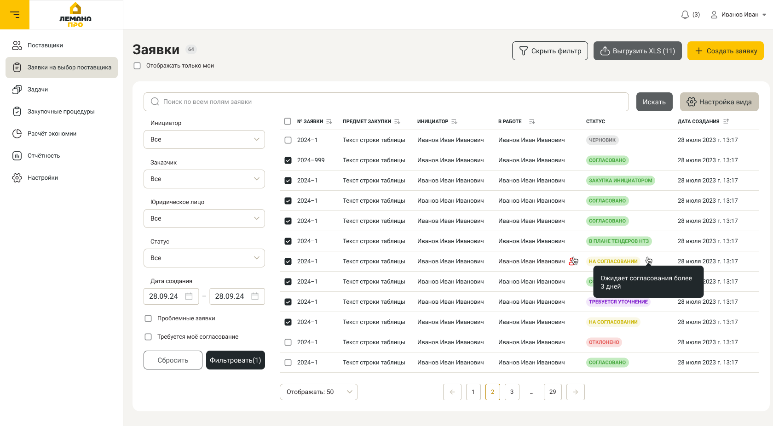Open Задачи in the sidebar
The height and width of the screenshot is (426, 773).
click(x=62, y=89)
